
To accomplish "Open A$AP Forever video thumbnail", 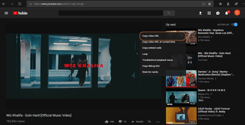I will click(181, 116).
